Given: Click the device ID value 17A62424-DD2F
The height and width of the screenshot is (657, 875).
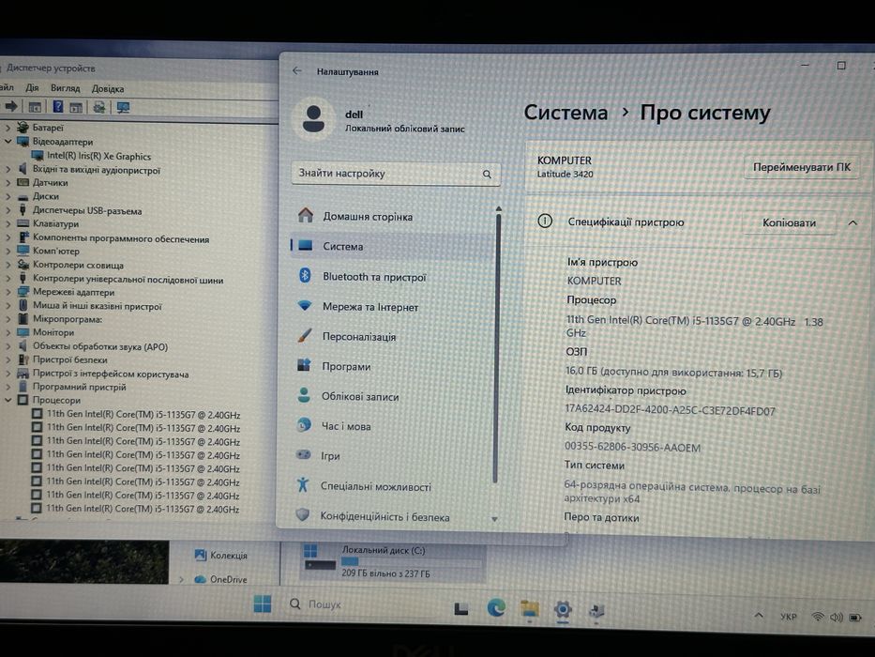Looking at the screenshot, I should click(x=670, y=410).
